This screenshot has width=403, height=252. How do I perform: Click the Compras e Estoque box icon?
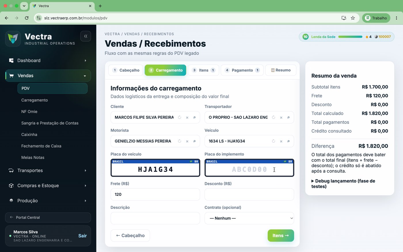coord(11,185)
